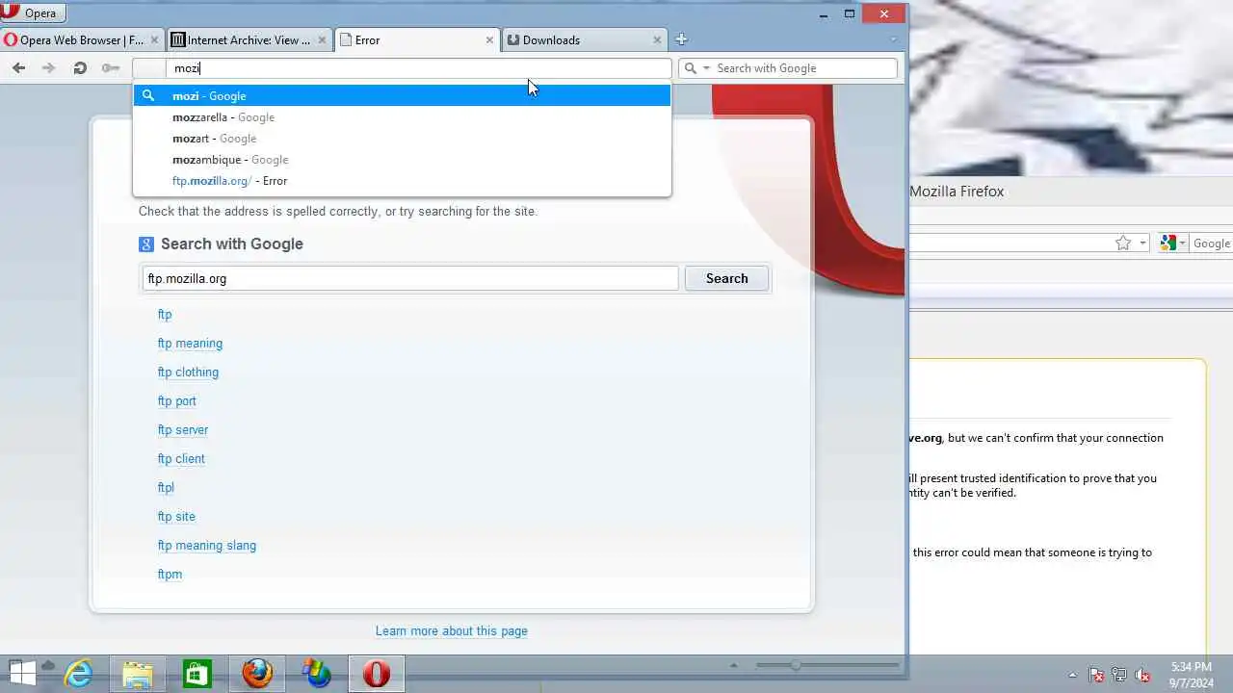This screenshot has height=693, width=1233.
Task: Open the network tray icon
Action: tap(1119, 676)
